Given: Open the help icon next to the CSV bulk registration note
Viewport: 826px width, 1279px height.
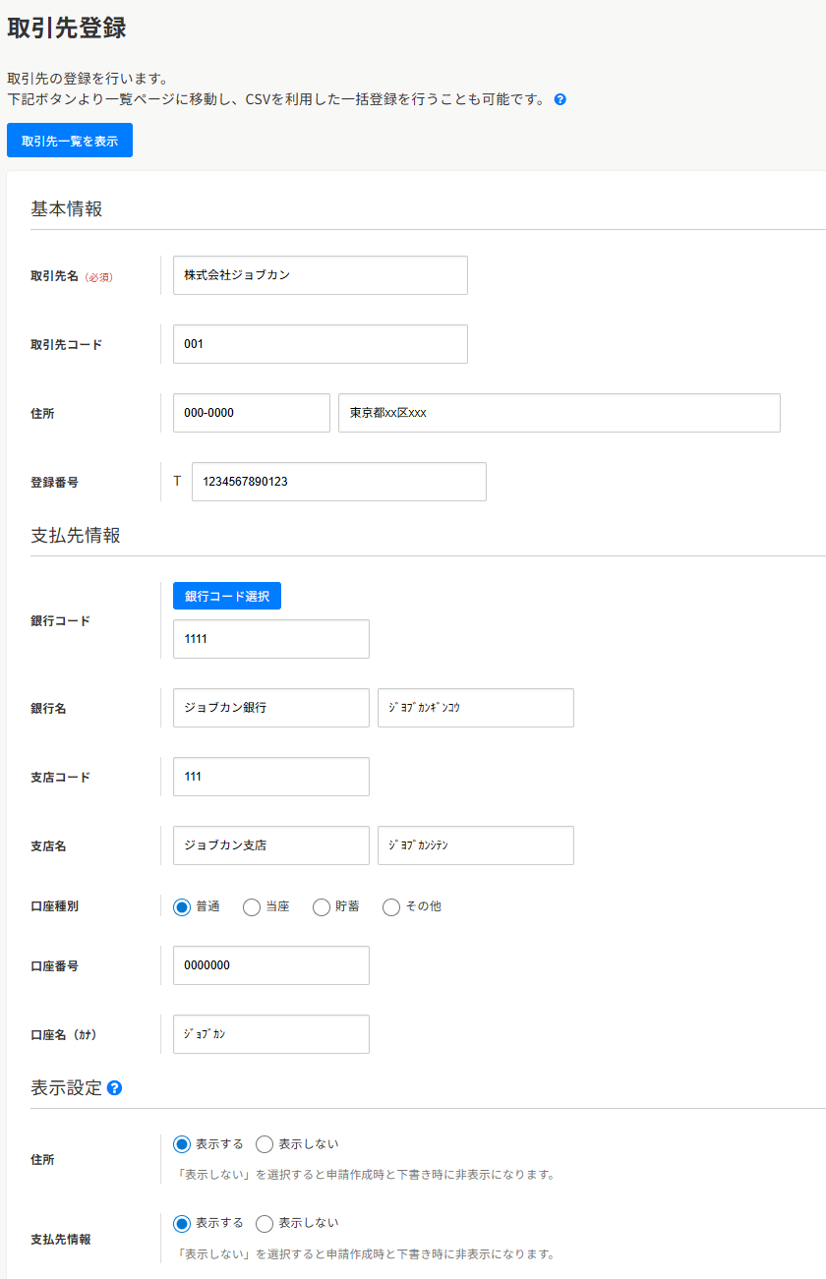Looking at the screenshot, I should click(560, 99).
